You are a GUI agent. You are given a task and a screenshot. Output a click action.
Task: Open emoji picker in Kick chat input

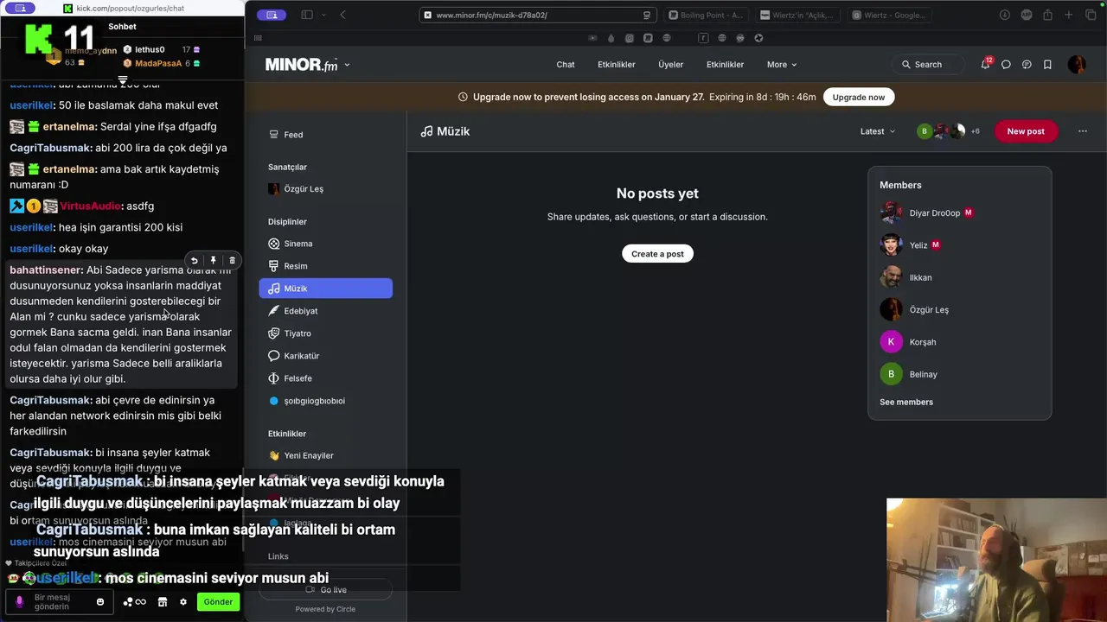tap(100, 602)
